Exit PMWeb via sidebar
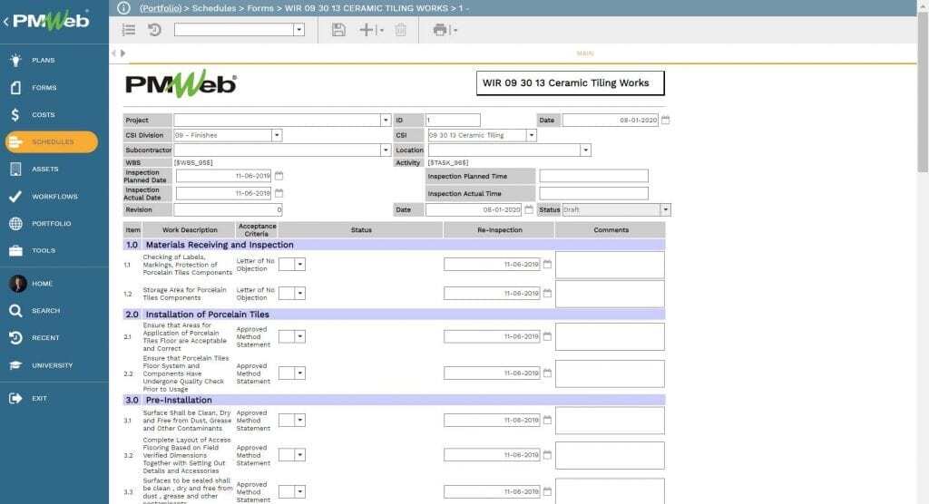Viewport: 929px width, 504px height. (39, 399)
